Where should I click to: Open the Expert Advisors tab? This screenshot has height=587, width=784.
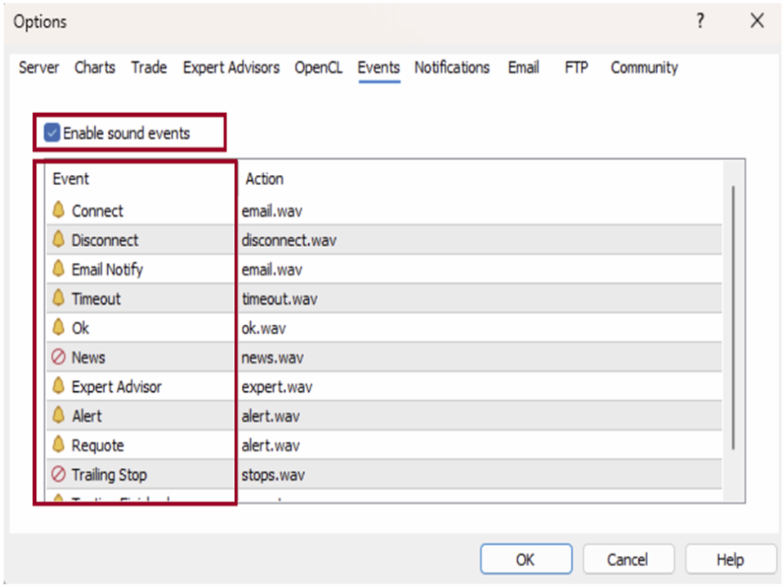[x=231, y=67]
